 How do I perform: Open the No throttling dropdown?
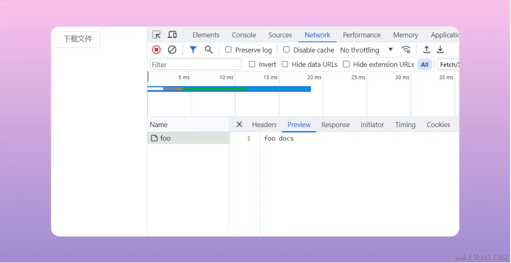pyautogui.click(x=367, y=50)
